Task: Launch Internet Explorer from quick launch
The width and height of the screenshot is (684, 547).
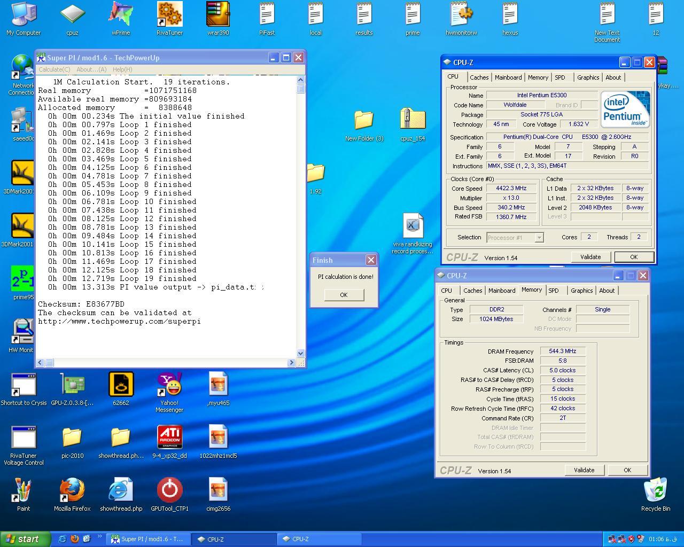Action: [x=62, y=539]
